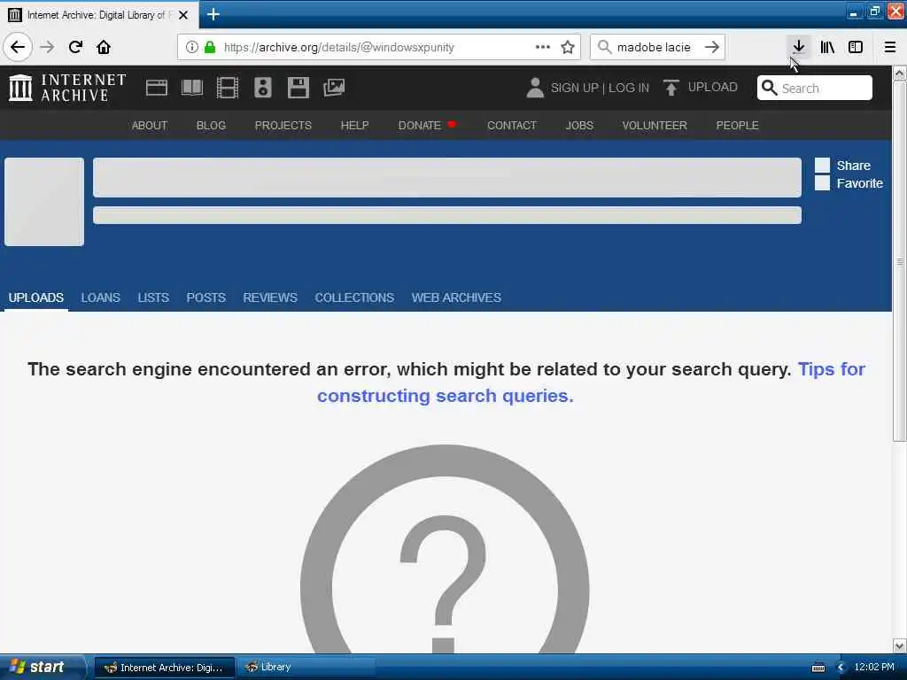
Task: Open the PEOPLE menu item
Action: pyautogui.click(x=738, y=126)
